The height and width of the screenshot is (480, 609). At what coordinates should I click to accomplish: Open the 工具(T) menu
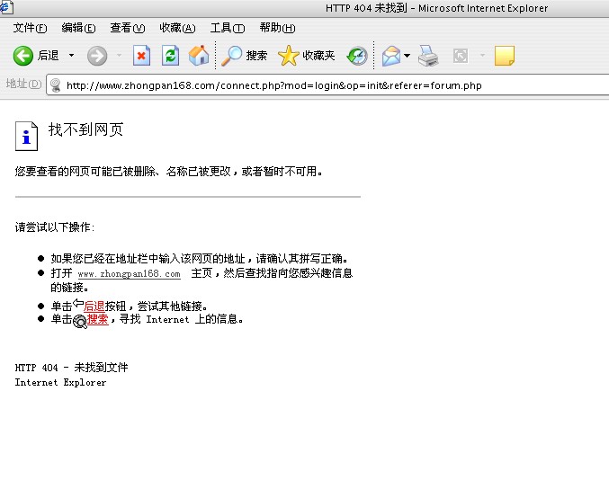pos(228,28)
